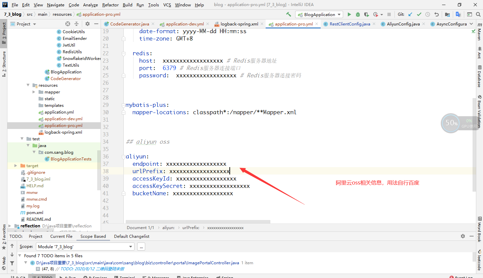Click Search Everywhere magnifier icon
This screenshot has width=483, height=278.
[478, 14]
